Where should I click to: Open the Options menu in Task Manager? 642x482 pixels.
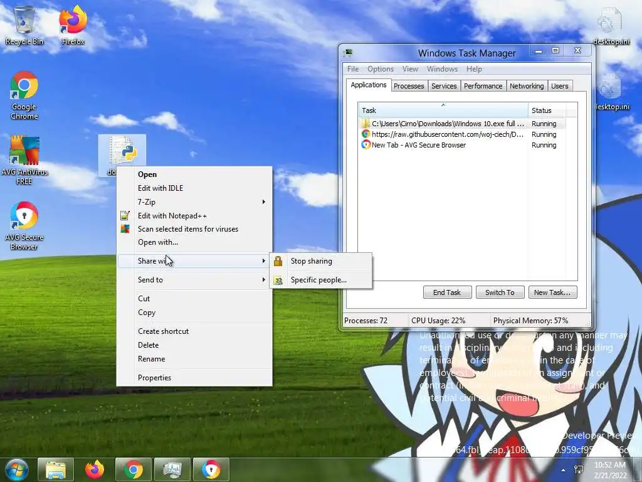(381, 69)
